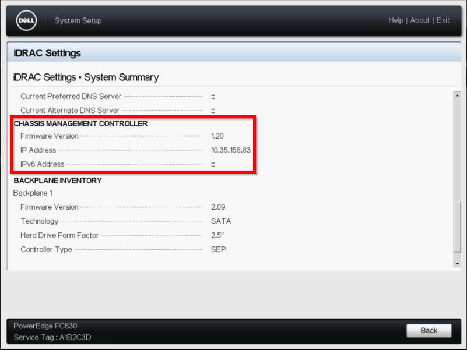Click the scrollbar down arrow
This screenshot has width=467, height=350.
coord(457,264)
